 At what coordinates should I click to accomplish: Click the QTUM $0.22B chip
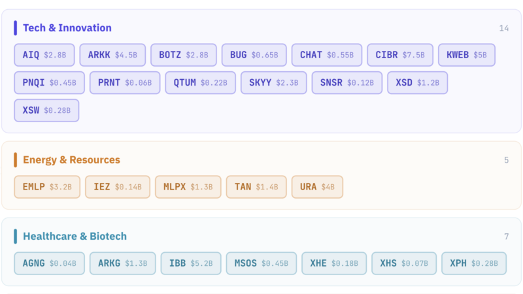(x=201, y=83)
